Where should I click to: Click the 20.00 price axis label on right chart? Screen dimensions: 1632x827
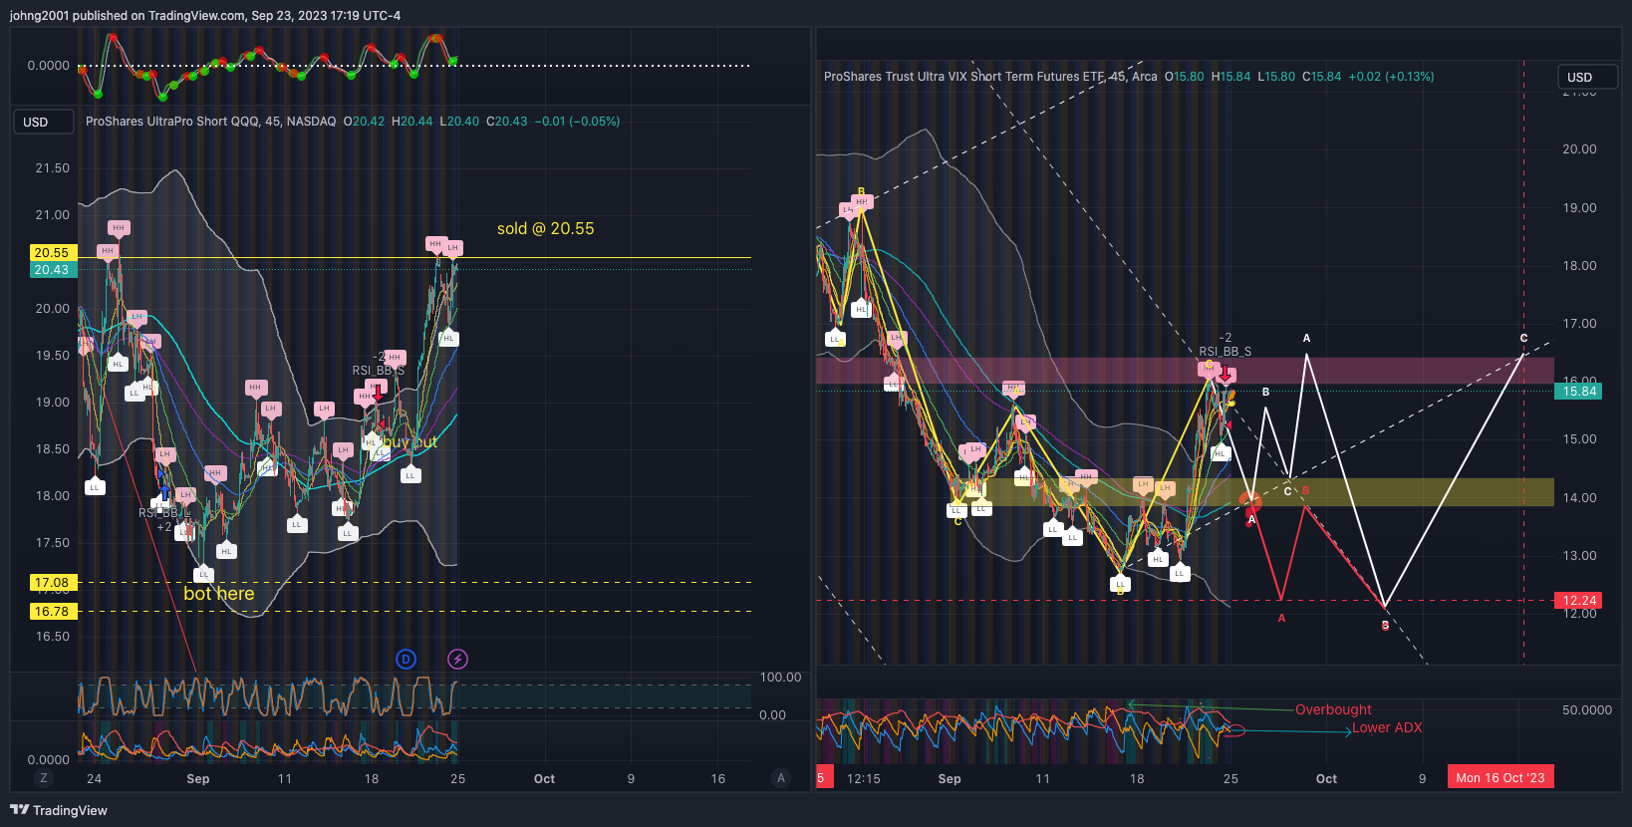tap(1579, 149)
